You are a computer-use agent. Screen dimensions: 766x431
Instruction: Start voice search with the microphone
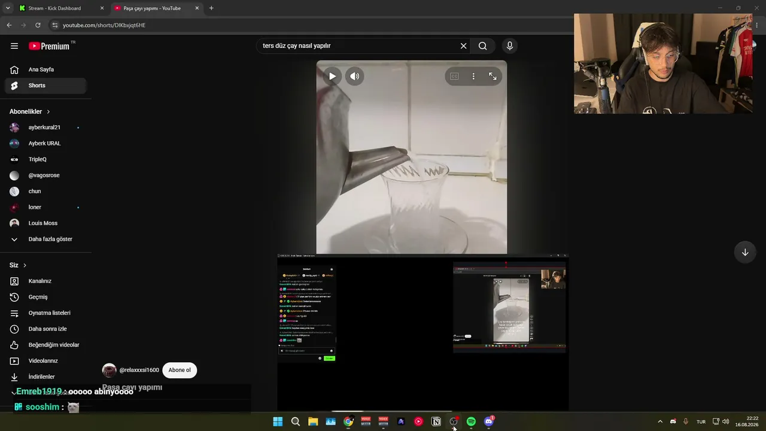click(510, 46)
